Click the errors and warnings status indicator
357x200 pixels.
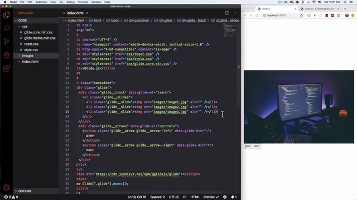(x=11, y=197)
